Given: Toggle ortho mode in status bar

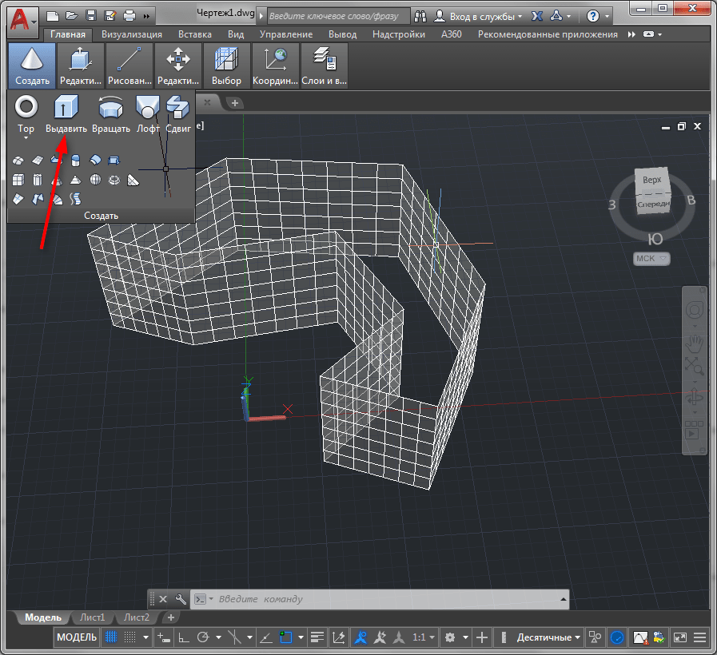Looking at the screenshot, I should (x=183, y=637).
